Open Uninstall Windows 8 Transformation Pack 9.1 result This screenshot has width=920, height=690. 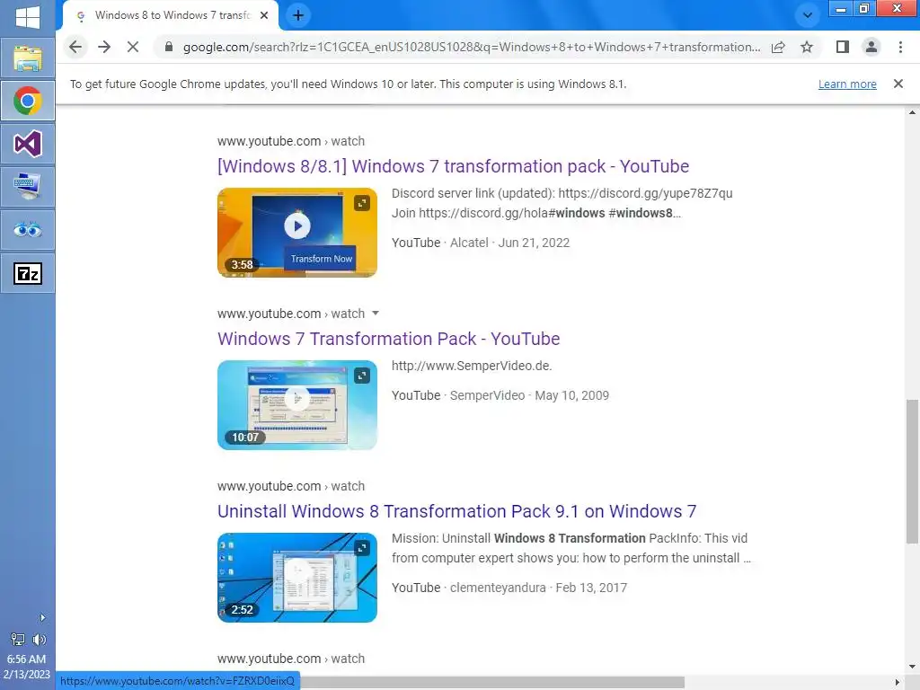457,511
